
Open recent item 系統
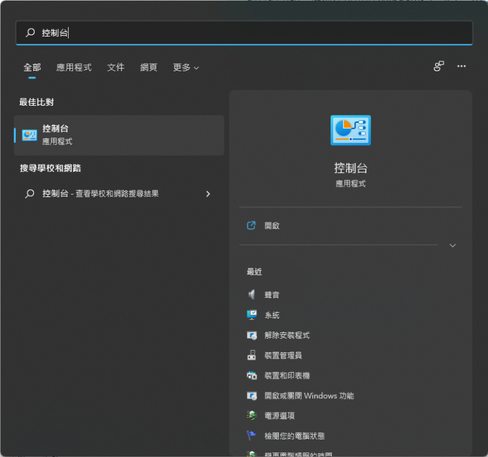click(272, 315)
